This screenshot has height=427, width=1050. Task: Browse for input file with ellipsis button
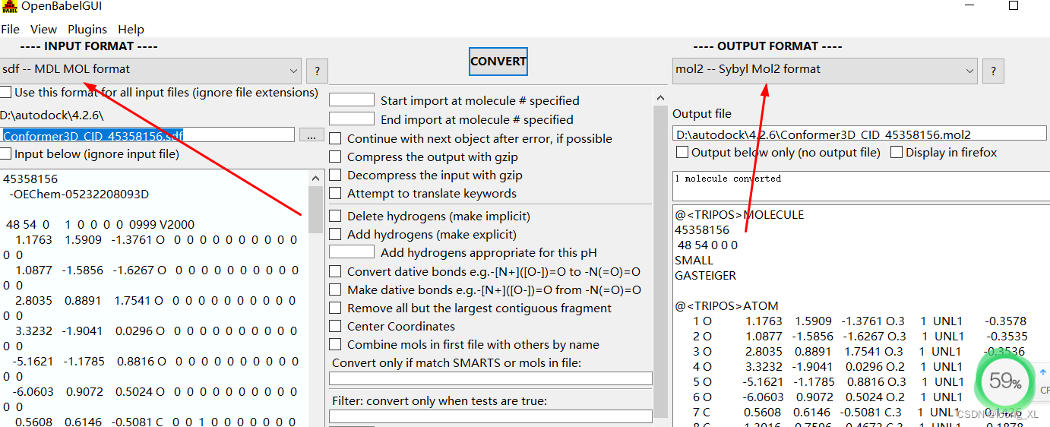click(311, 135)
